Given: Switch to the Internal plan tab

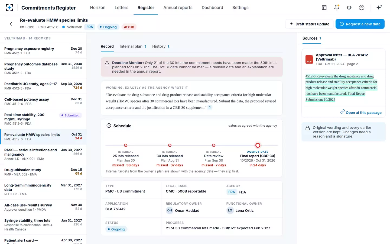Looking at the screenshot, I should (133, 46).
